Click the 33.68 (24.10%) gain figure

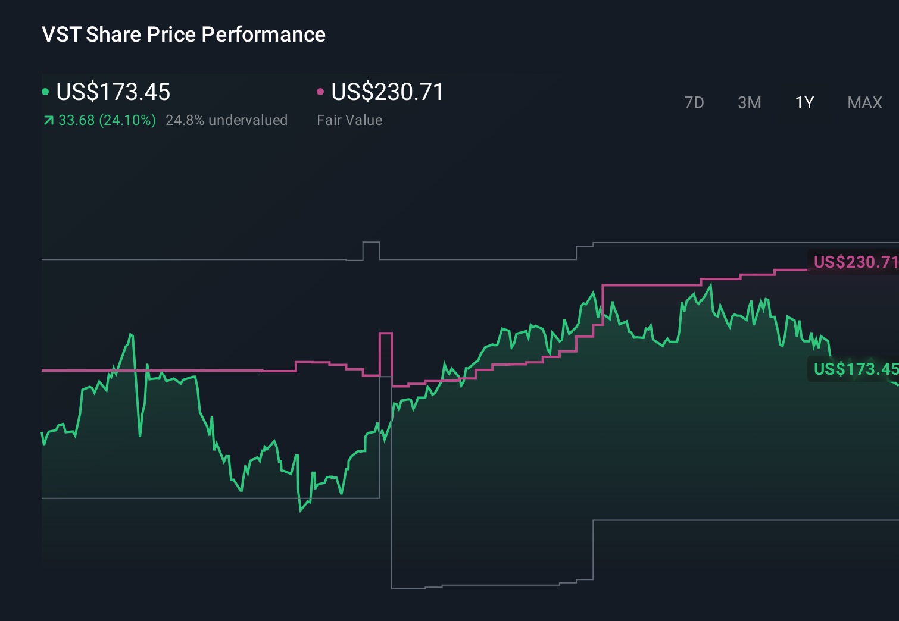[107, 120]
